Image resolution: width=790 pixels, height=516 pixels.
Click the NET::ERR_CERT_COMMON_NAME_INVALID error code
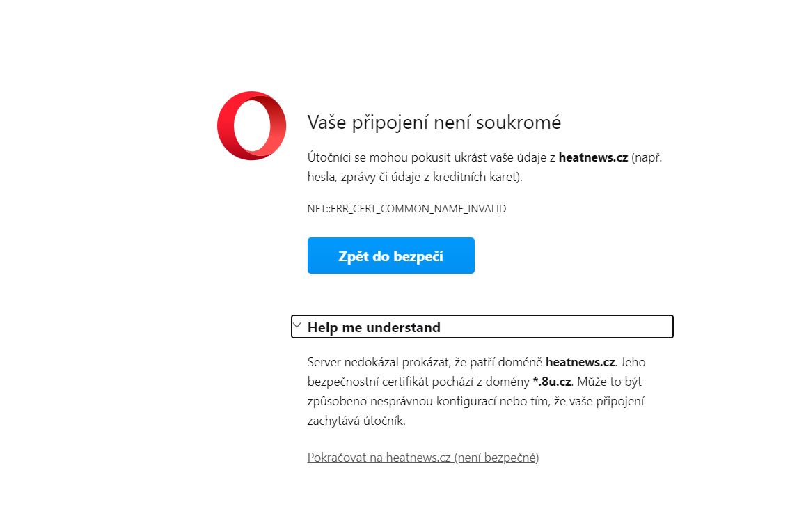coord(406,209)
